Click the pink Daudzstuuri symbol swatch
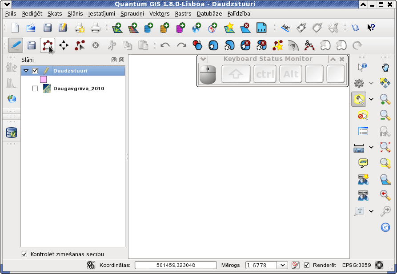 (43, 80)
